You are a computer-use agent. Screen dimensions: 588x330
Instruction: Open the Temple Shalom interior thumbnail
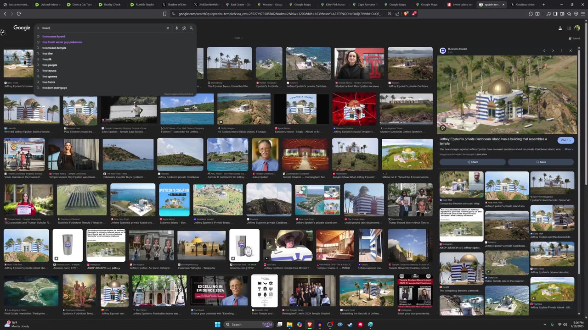(305, 154)
